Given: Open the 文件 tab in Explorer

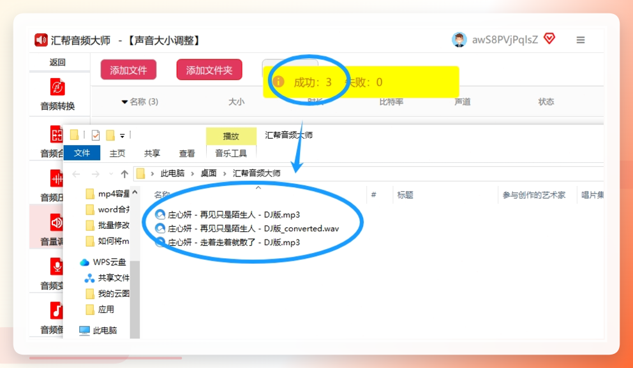Looking at the screenshot, I should click(82, 153).
